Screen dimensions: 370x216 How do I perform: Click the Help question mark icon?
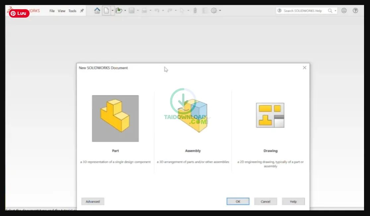click(355, 10)
